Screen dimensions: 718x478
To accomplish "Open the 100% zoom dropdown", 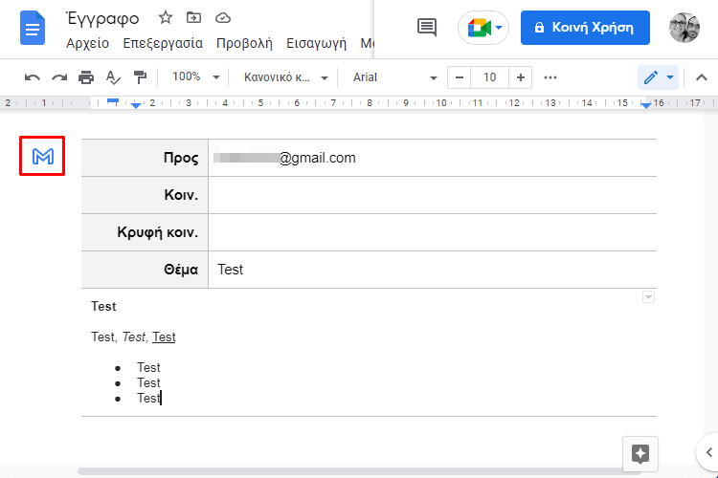I will click(x=195, y=76).
